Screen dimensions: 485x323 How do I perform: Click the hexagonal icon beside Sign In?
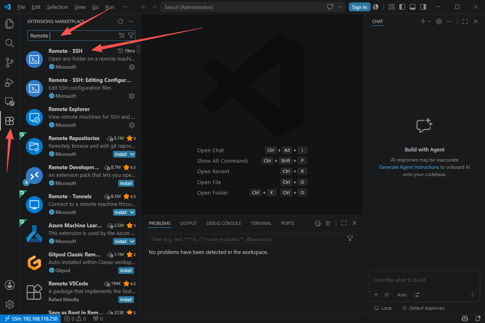coord(375,7)
